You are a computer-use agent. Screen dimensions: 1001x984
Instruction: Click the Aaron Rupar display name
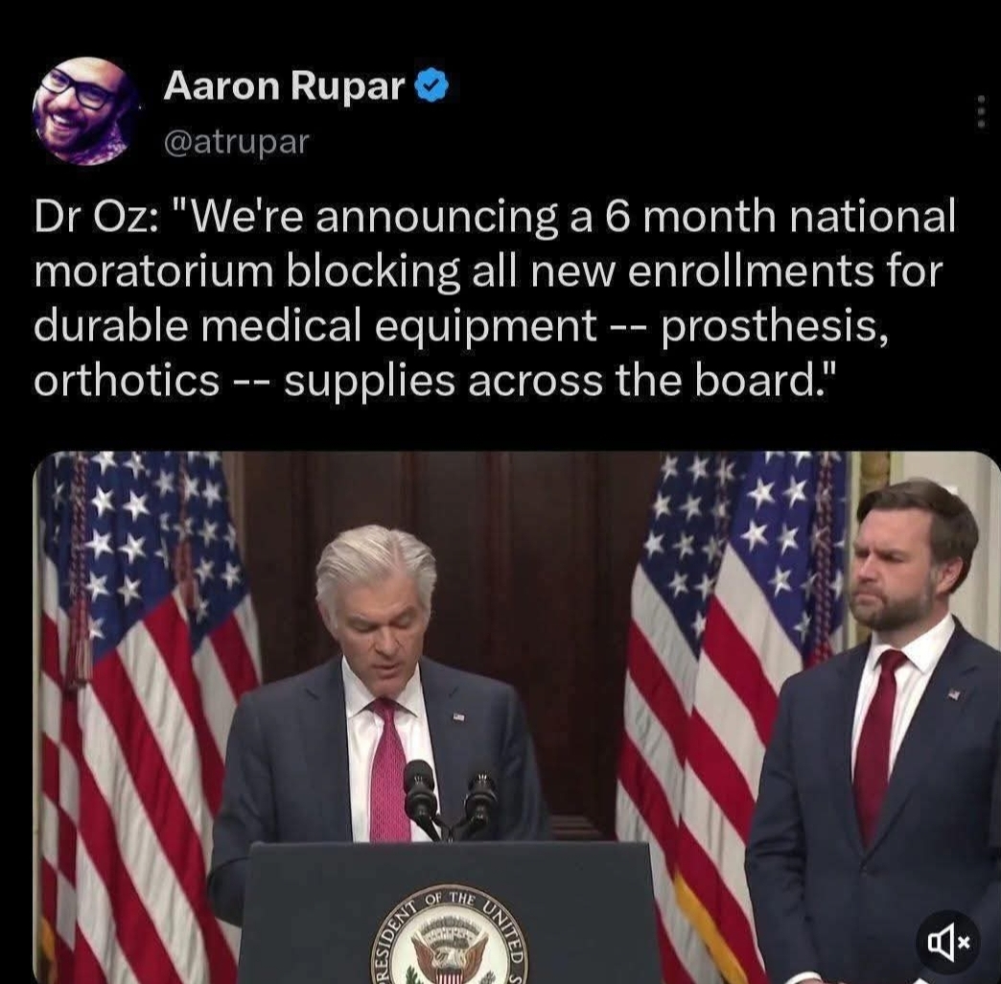pyautogui.click(x=284, y=85)
